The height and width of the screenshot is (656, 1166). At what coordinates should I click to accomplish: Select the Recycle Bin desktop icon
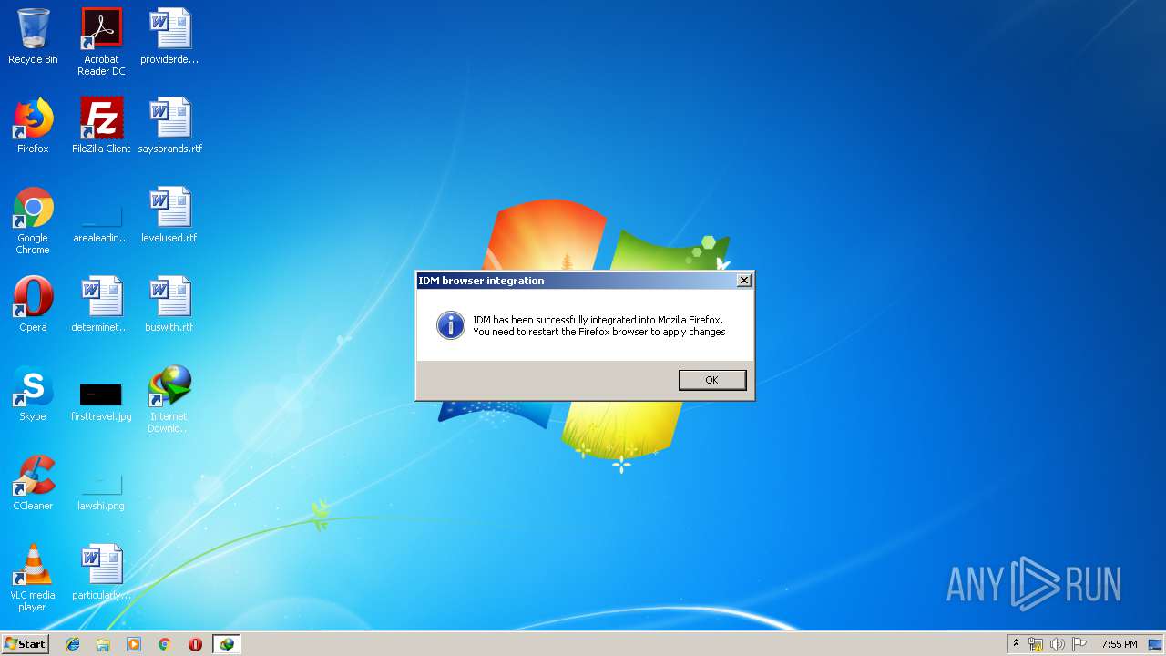click(x=33, y=37)
